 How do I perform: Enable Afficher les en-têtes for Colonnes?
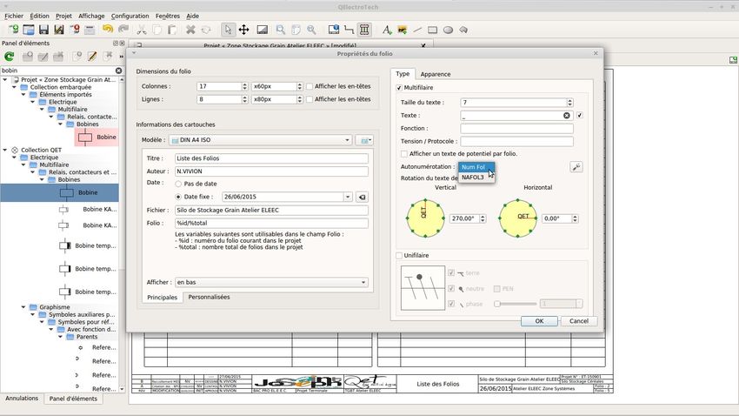310,86
